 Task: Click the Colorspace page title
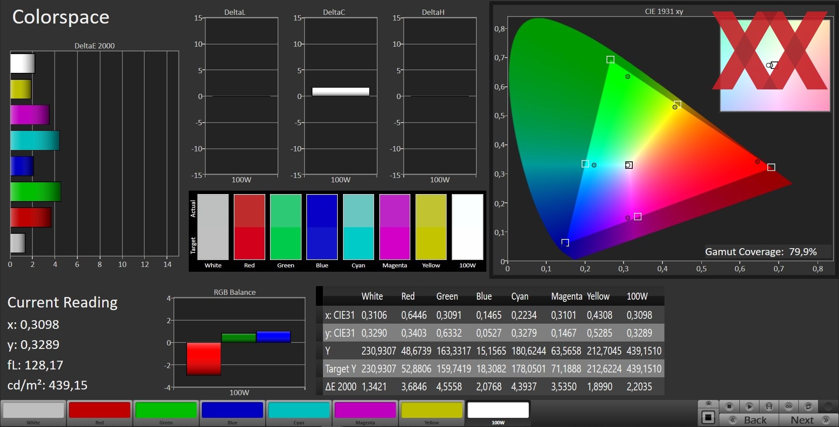(x=61, y=17)
